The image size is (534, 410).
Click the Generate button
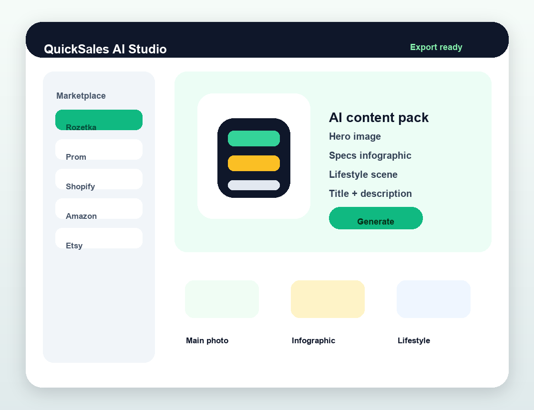pyautogui.click(x=376, y=218)
